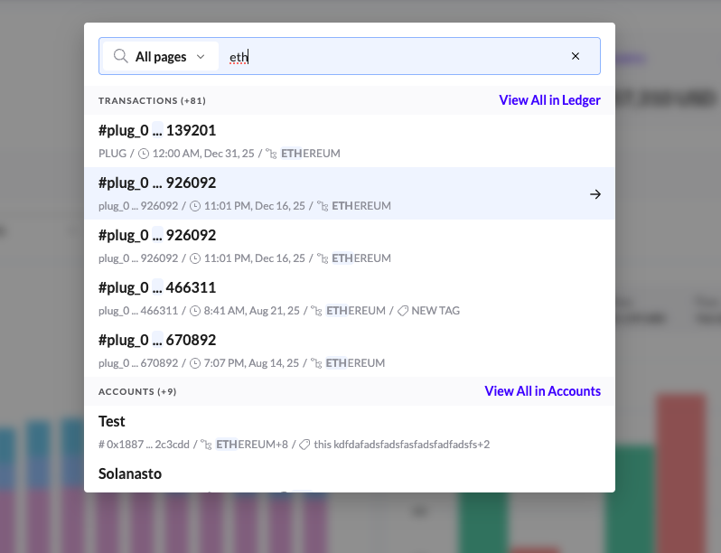
Task: Click the chain icon beside ETHEREUM+8
Action: tap(205, 445)
